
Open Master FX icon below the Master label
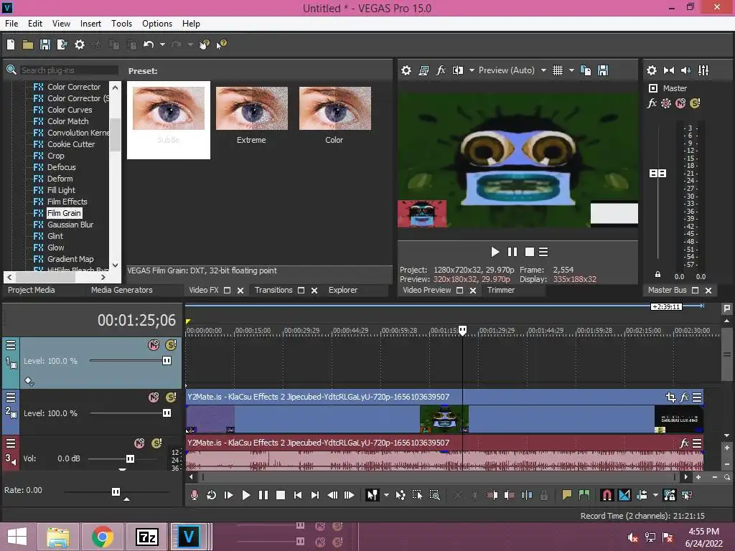tap(652, 103)
